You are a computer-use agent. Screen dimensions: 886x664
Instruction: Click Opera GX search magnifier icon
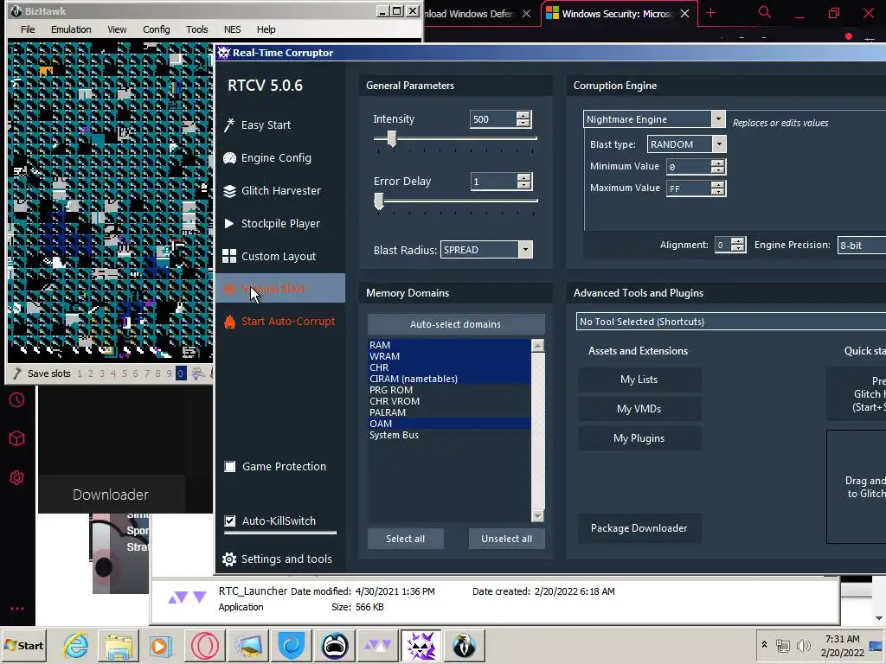point(765,12)
